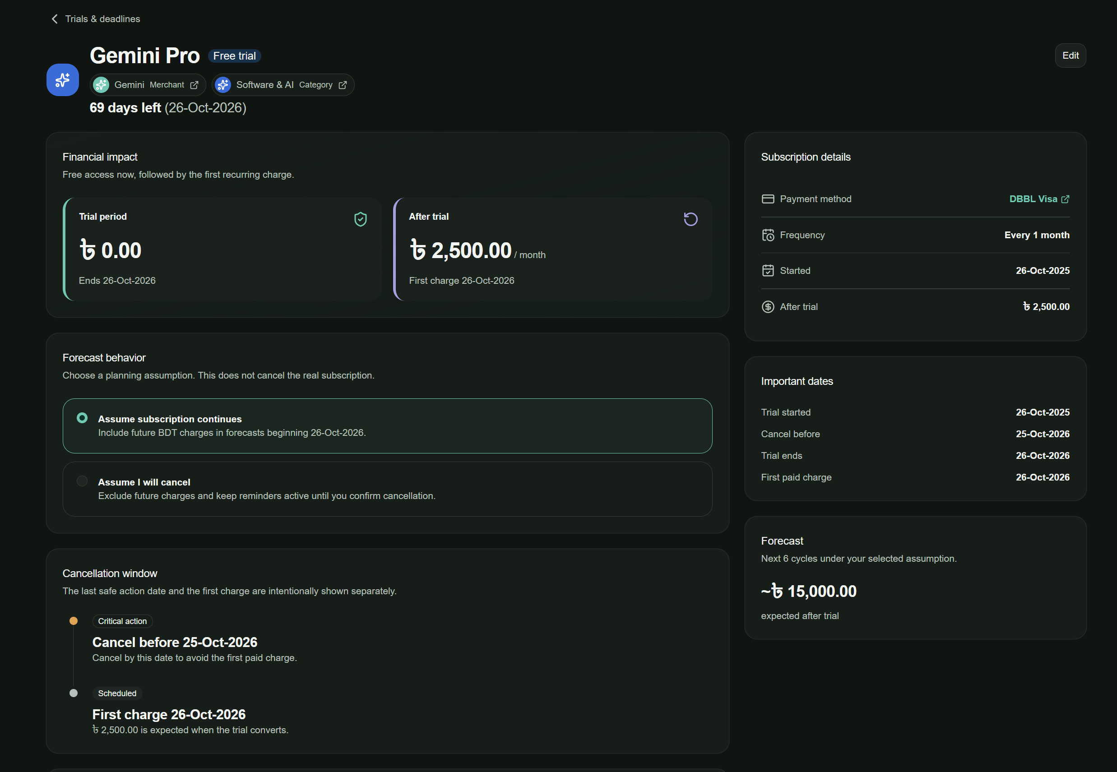Select Assume I will cancel radio option

pos(387,489)
